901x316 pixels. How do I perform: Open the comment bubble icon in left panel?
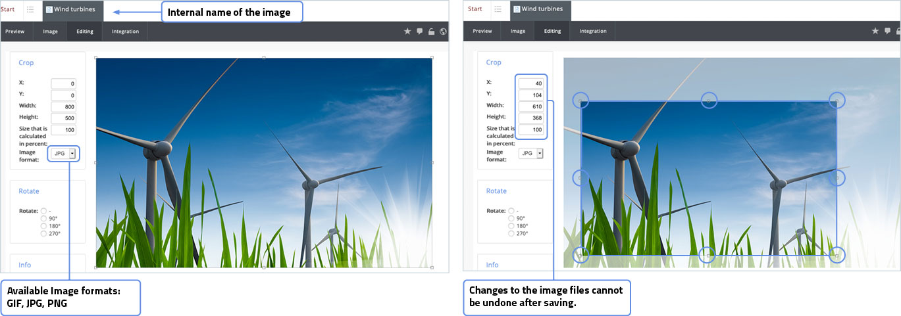tap(419, 32)
